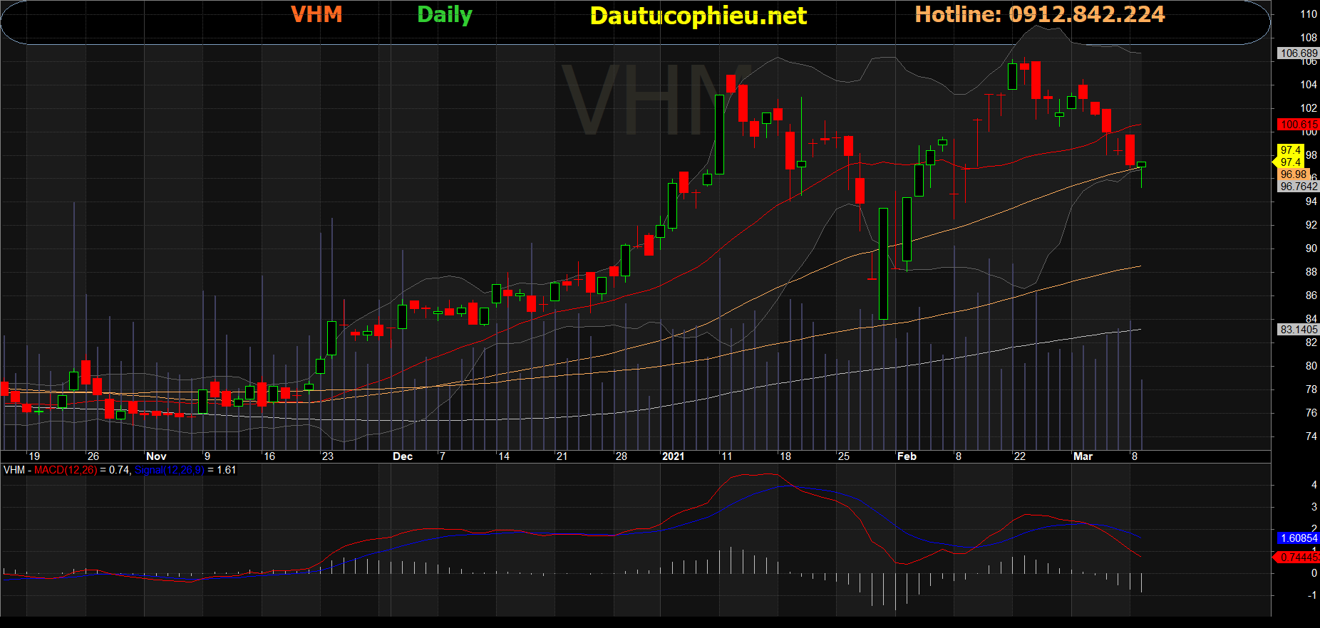Click the orange 96.98 price tag
1320x628 pixels.
coord(1293,174)
